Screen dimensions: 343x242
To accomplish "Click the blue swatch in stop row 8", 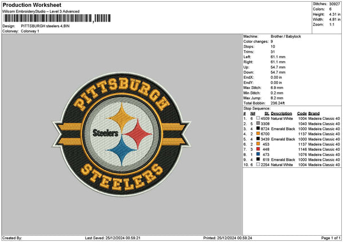I will click(258, 154).
